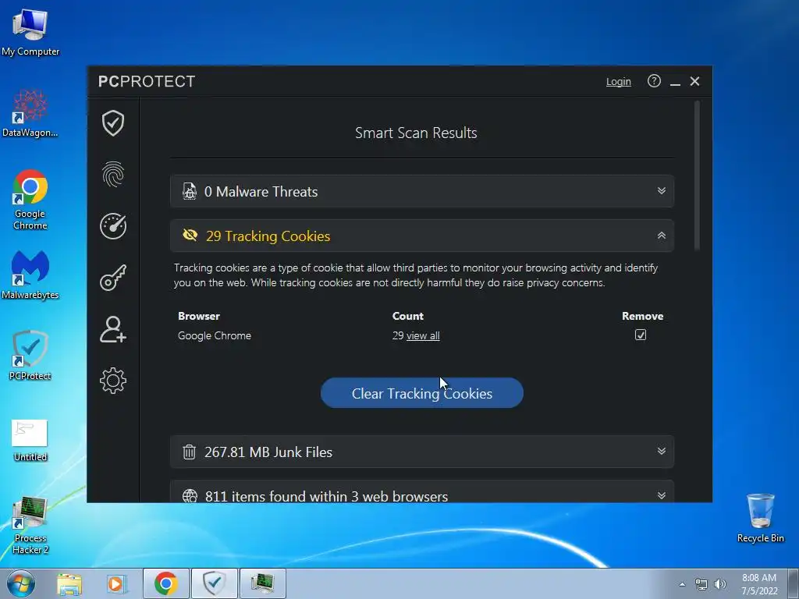Screen dimensions: 799x599
Task: Open the key password vault sidebar icon
Action: (112, 278)
